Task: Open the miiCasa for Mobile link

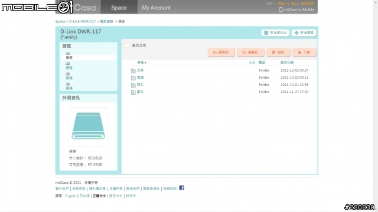Action: (299, 9)
